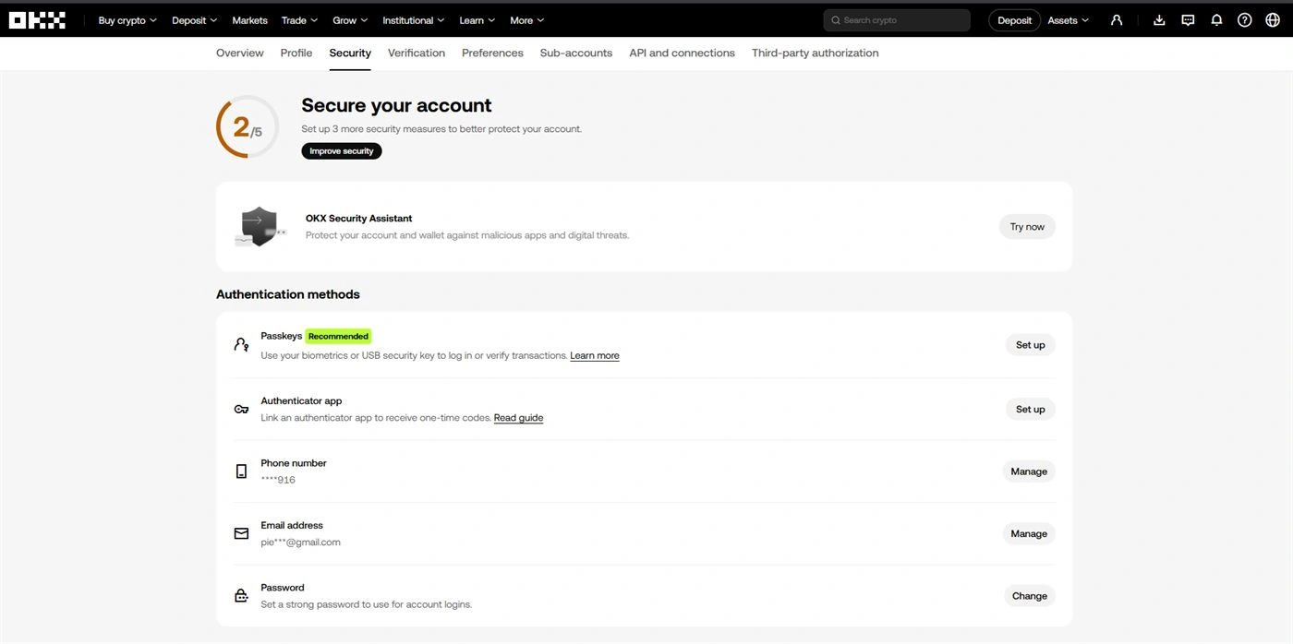Expand the Grow menu

[350, 20]
